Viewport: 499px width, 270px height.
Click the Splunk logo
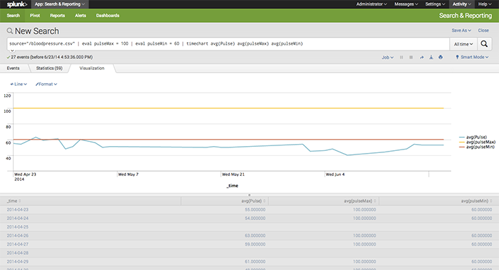tap(17, 4)
